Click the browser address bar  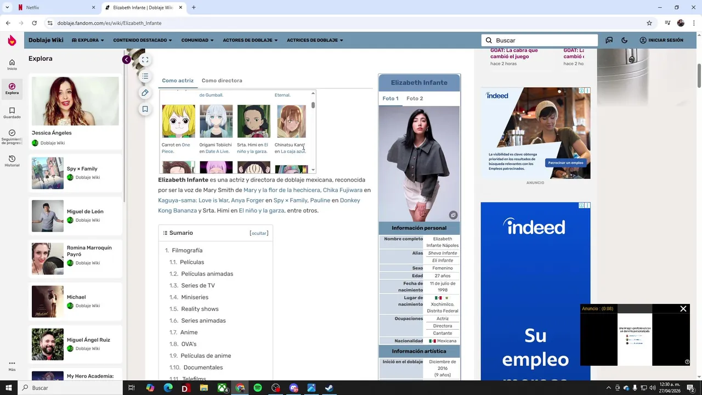pos(346,23)
